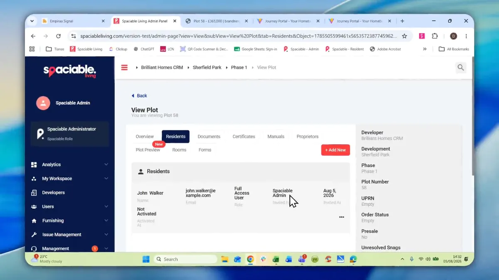Go to Brilliant Homes CRM breadcrumb
The height and width of the screenshot is (280, 499).
click(162, 67)
